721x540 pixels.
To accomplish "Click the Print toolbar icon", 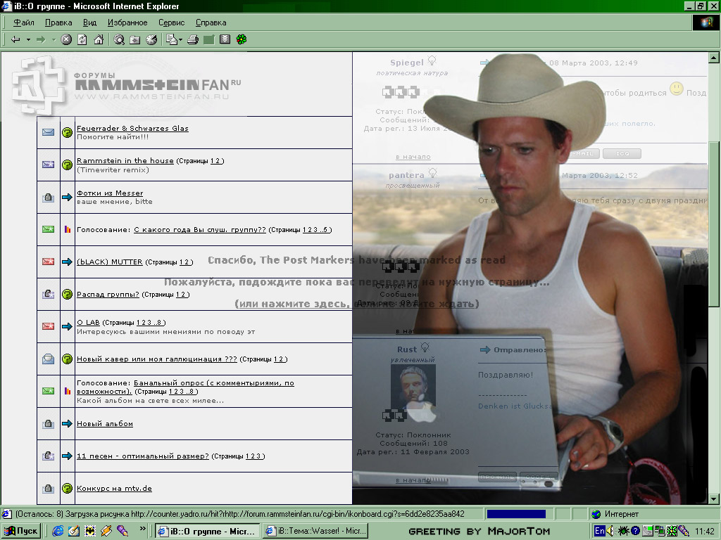I will point(192,39).
